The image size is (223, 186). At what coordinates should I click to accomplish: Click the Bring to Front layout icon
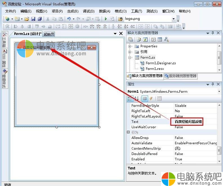[x=155, y=26]
